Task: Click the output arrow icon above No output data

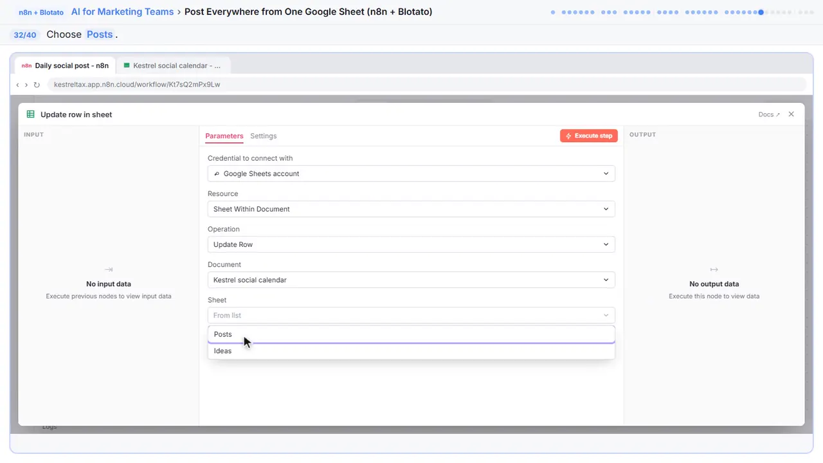Action: 714,269
